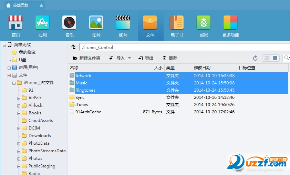
Task: Switch to grid thumbnail view mode
Action: click(x=275, y=58)
